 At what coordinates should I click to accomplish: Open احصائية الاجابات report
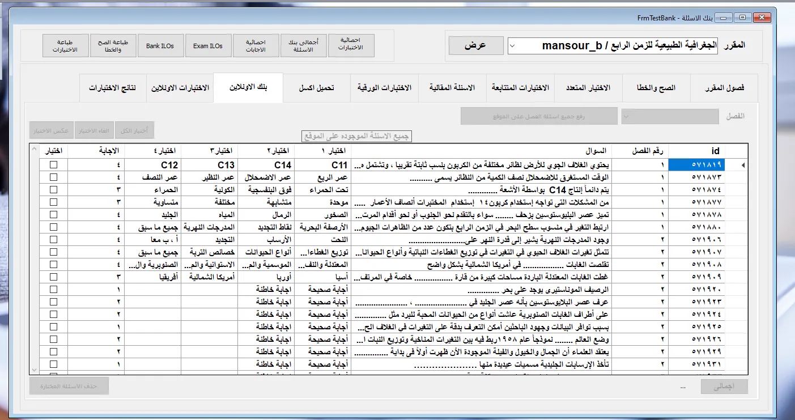tap(256, 45)
